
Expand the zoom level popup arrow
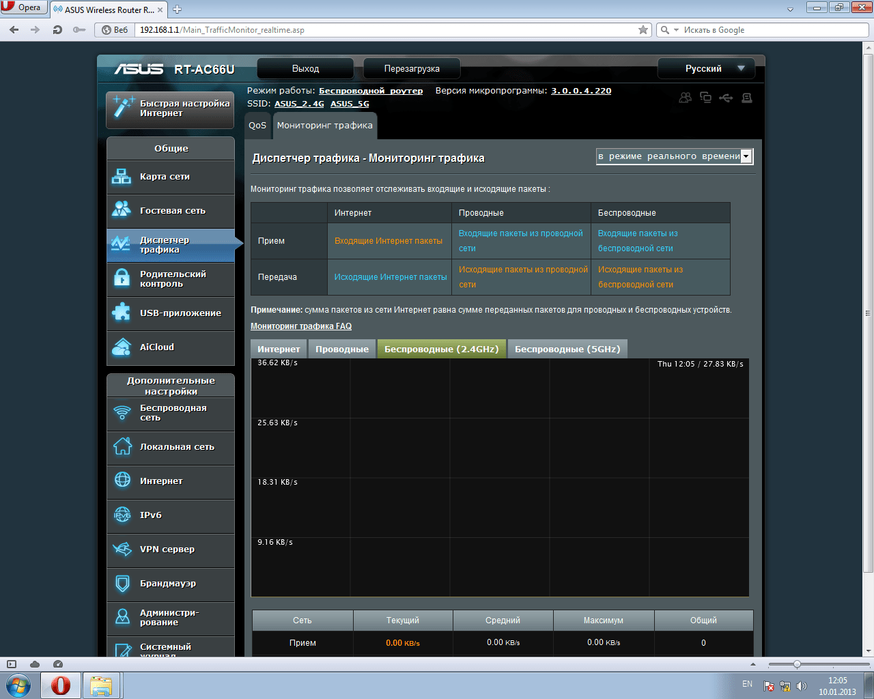pos(753,664)
